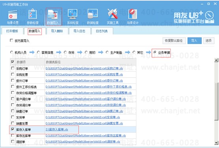Switch to the 打开模板 tab
The height and width of the screenshot is (148, 219).
12,31
